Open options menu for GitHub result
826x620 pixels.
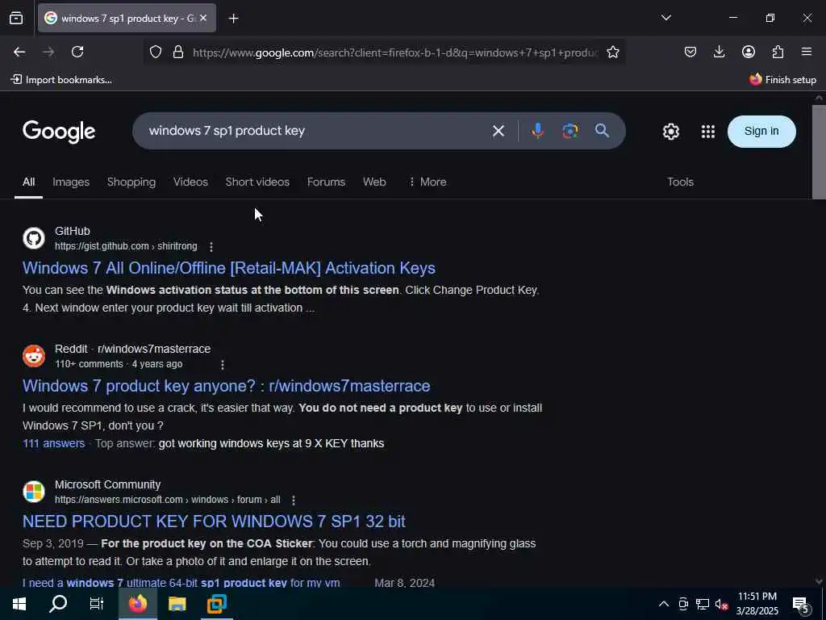[211, 247]
